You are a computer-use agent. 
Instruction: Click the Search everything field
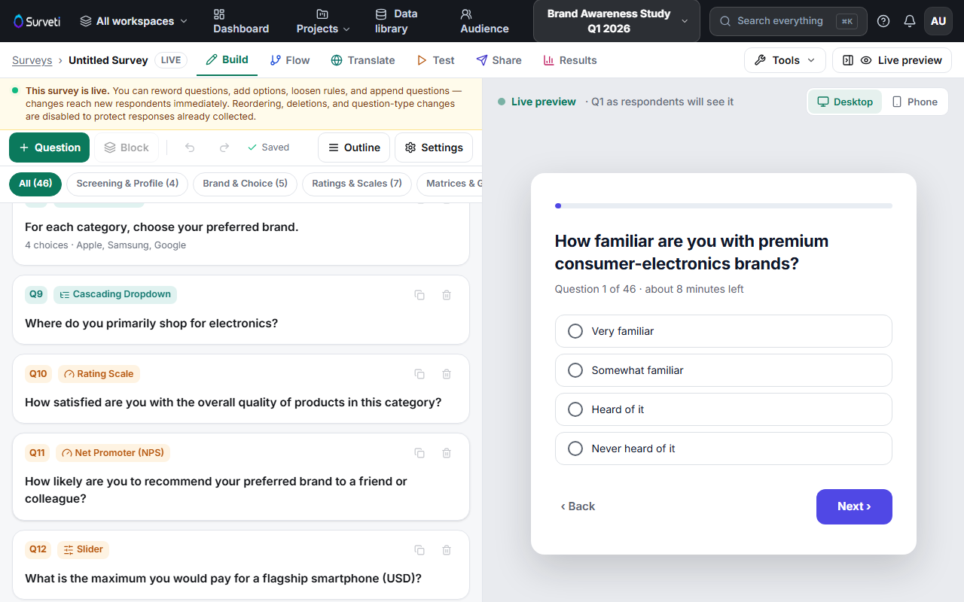(x=788, y=21)
